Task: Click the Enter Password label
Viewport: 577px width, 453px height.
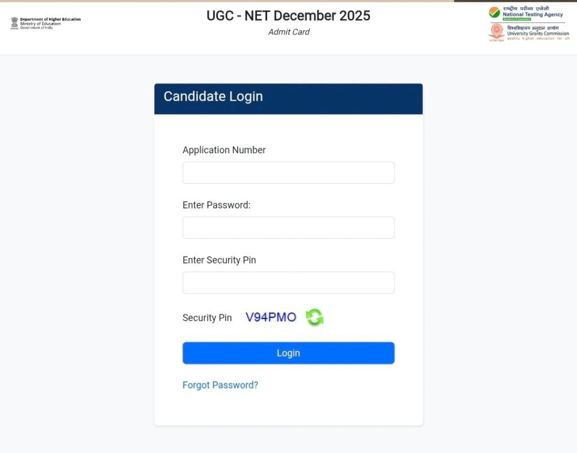Action: (x=216, y=205)
